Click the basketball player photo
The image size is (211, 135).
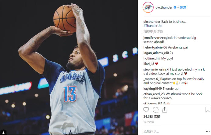pyautogui.click(x=69, y=67)
